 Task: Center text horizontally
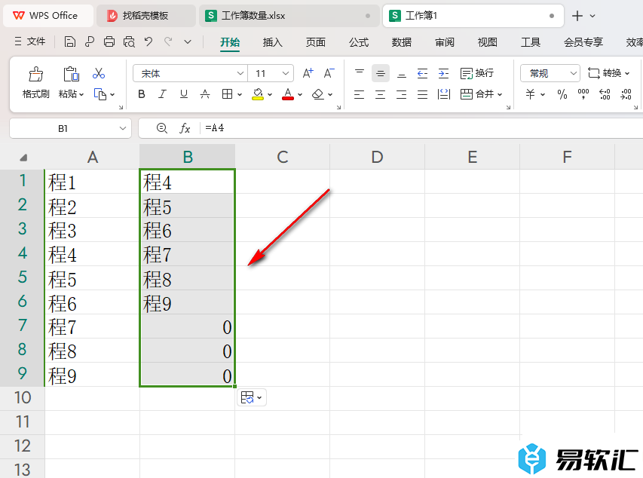coord(381,94)
